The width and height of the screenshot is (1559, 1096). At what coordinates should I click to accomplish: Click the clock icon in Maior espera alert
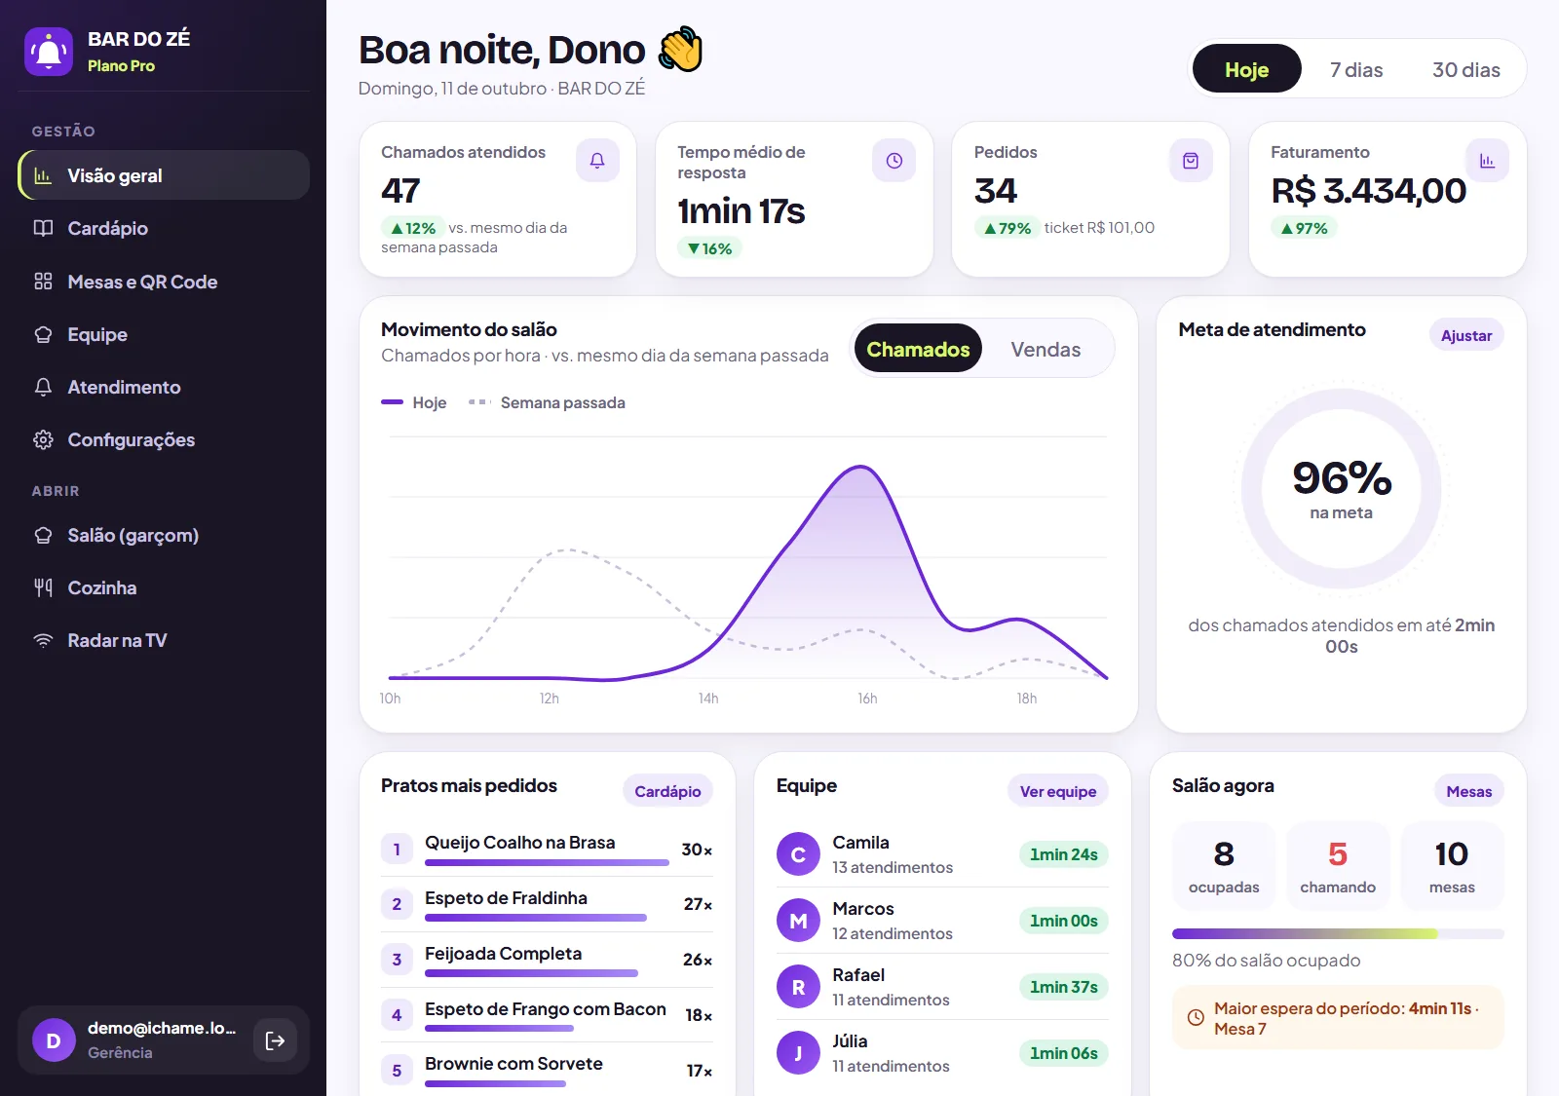pos(1196,1018)
